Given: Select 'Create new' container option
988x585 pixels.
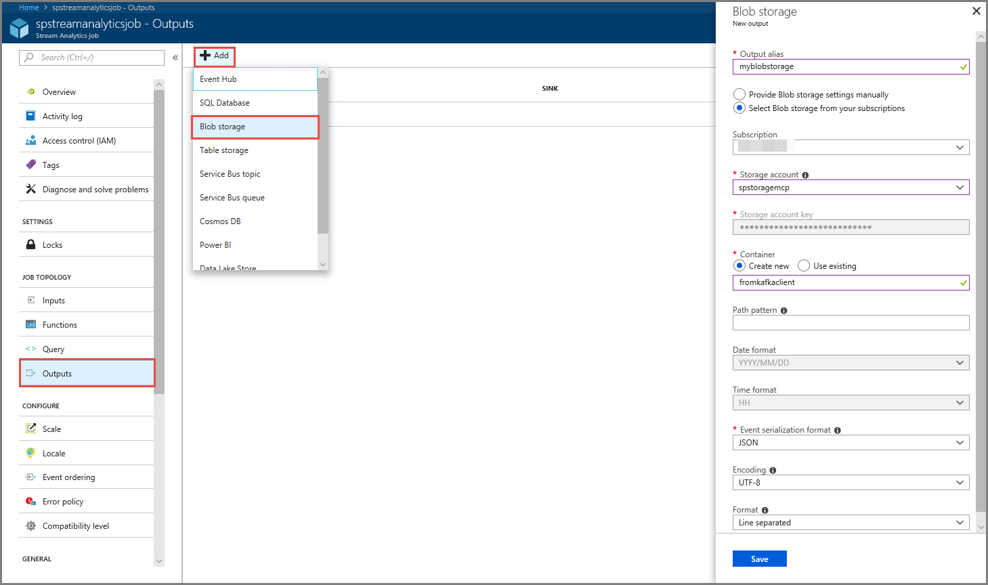Looking at the screenshot, I should point(739,265).
